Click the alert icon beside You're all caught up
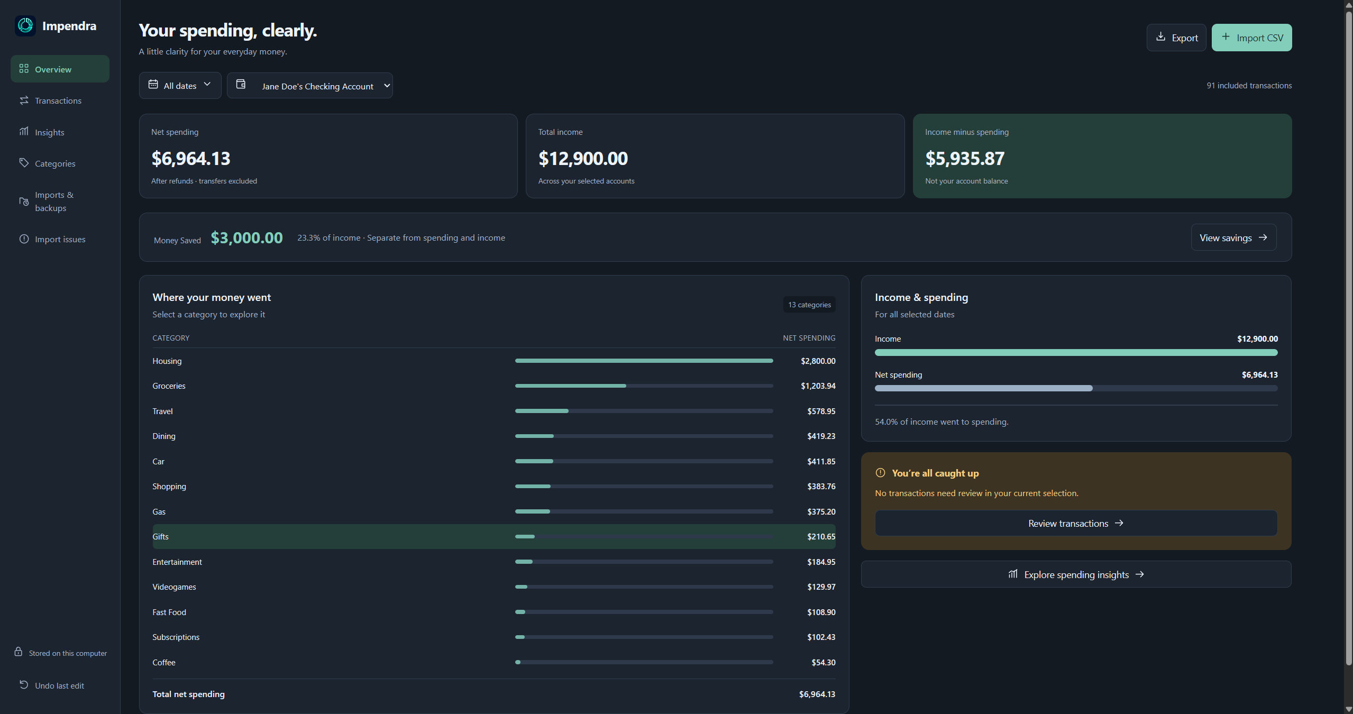Image resolution: width=1353 pixels, height=714 pixels. pos(880,472)
